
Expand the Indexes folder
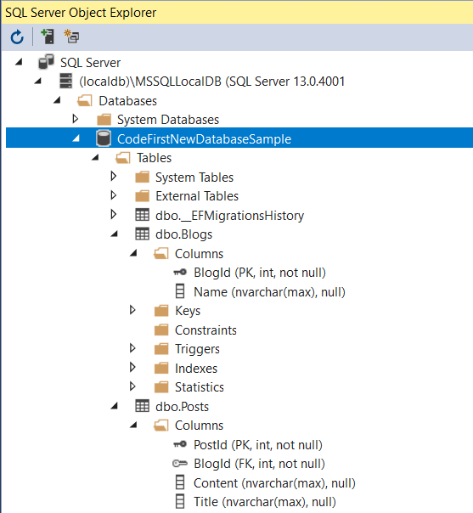pyautogui.click(x=132, y=368)
